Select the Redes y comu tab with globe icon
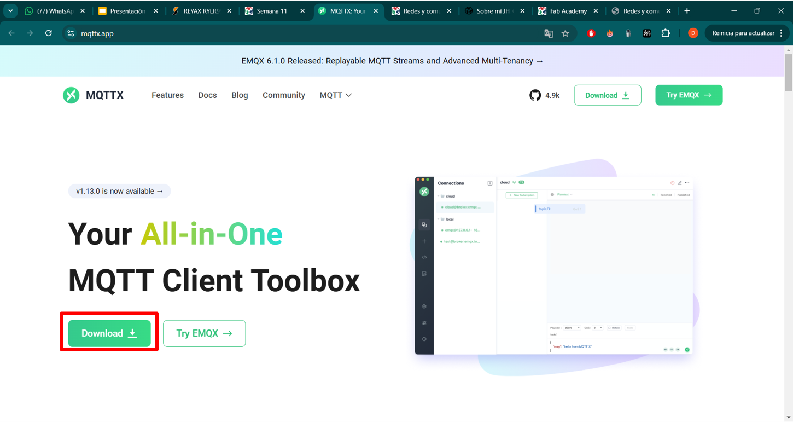The image size is (793, 422). coord(640,11)
